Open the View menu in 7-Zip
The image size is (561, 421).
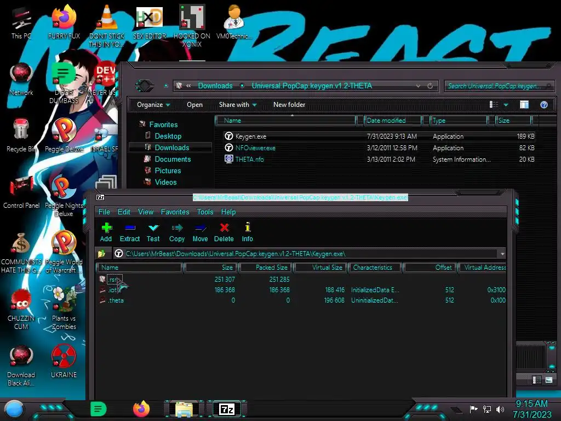coord(146,212)
